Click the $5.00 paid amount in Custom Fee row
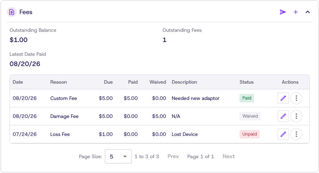 click(131, 98)
